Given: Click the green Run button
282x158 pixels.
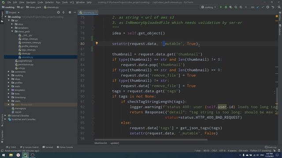Looking at the screenshot, I should tap(221, 7).
